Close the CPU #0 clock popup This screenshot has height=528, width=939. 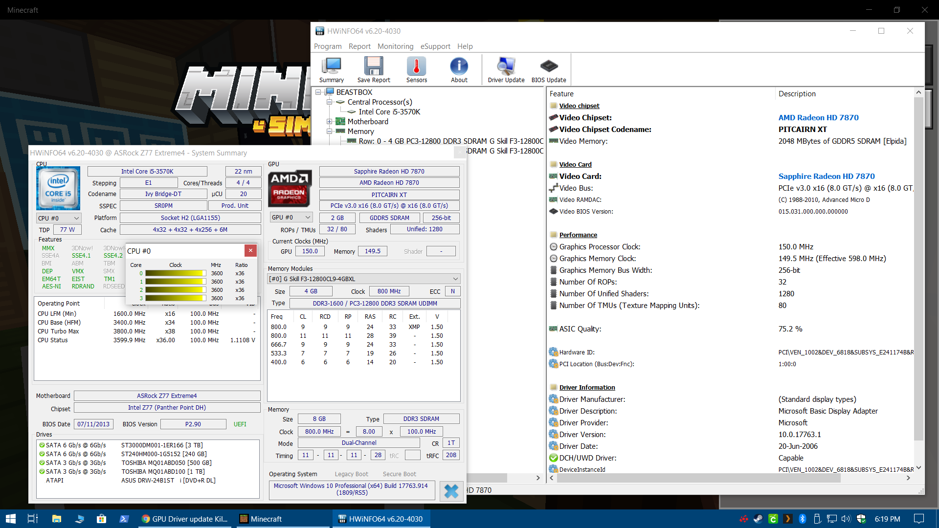coord(250,250)
